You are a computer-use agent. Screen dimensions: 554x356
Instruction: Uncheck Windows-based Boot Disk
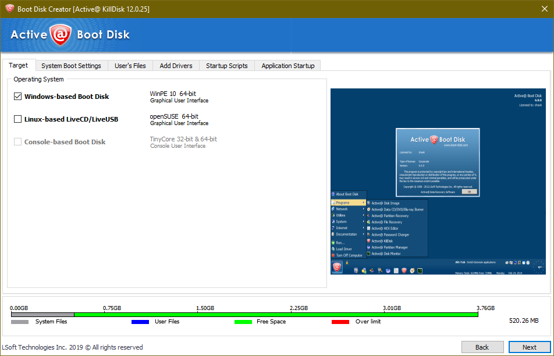[x=17, y=96]
